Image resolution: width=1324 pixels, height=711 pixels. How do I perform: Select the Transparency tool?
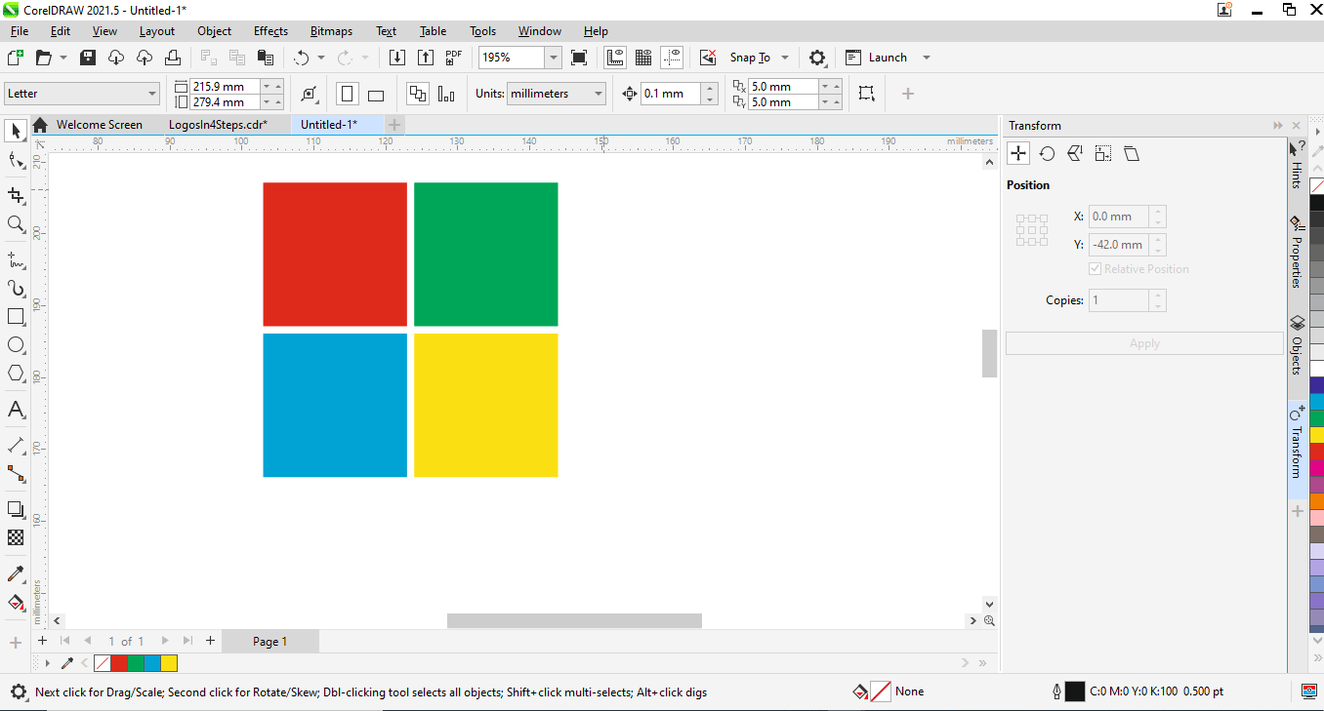tap(16, 537)
